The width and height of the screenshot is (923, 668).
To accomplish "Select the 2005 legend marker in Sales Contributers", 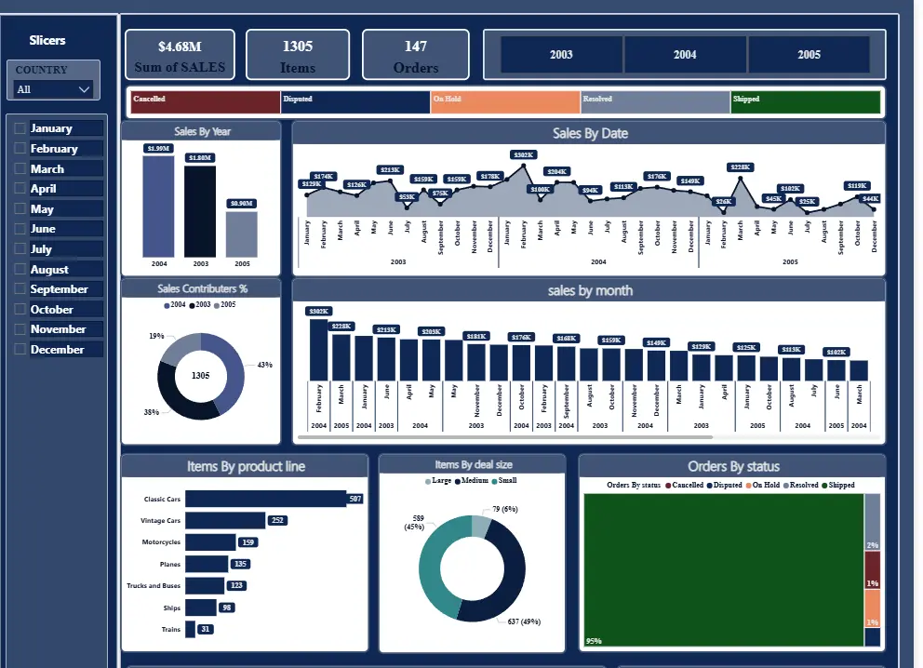I will pyautogui.click(x=217, y=305).
